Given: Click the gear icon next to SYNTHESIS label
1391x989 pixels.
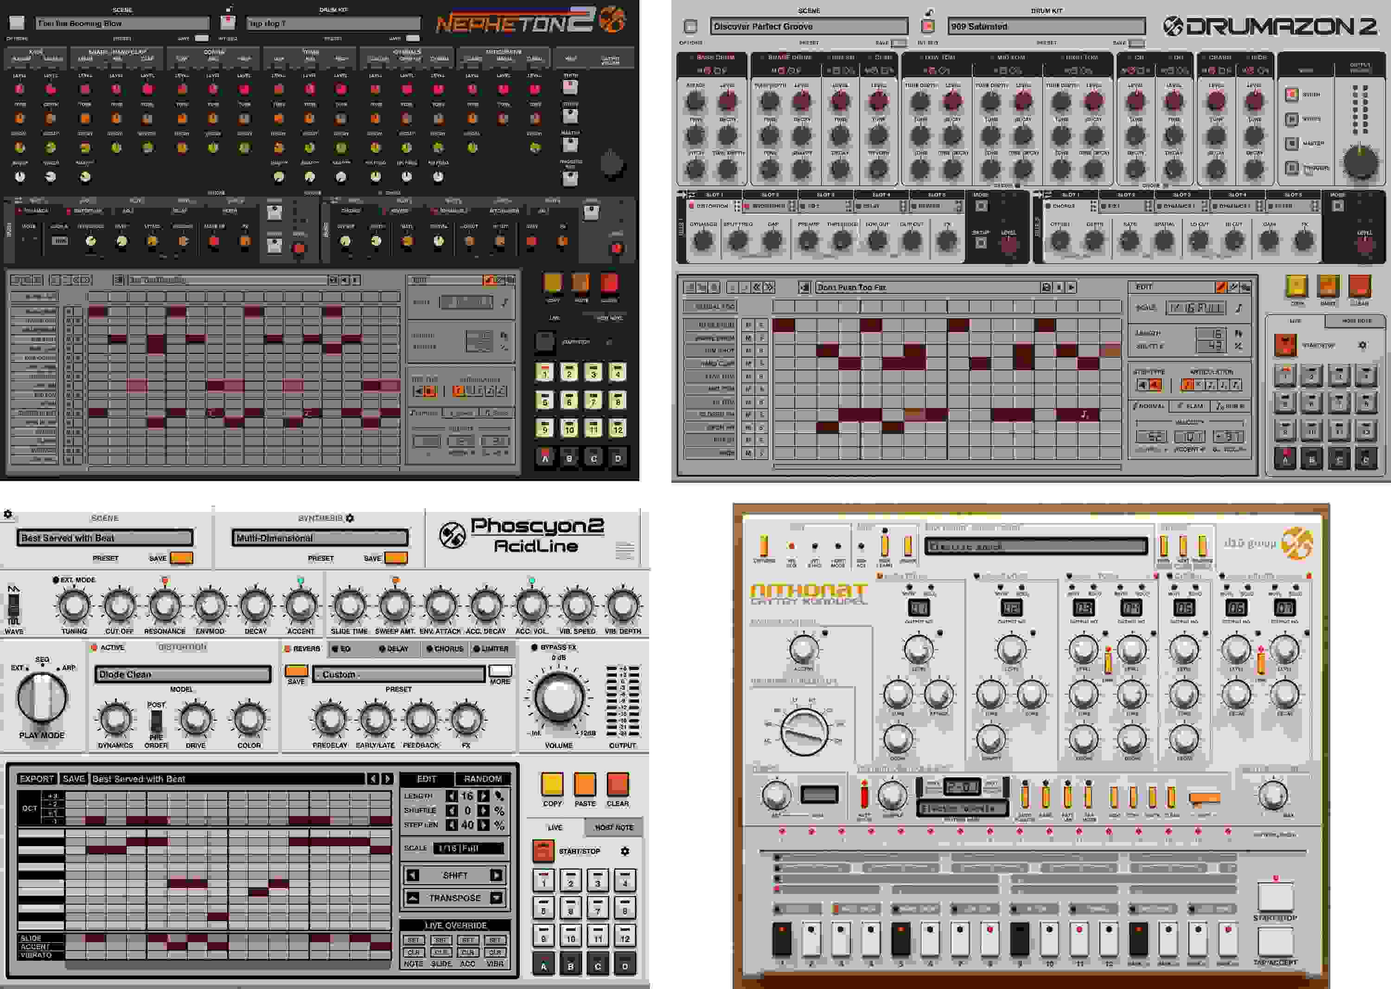Looking at the screenshot, I should tap(350, 518).
